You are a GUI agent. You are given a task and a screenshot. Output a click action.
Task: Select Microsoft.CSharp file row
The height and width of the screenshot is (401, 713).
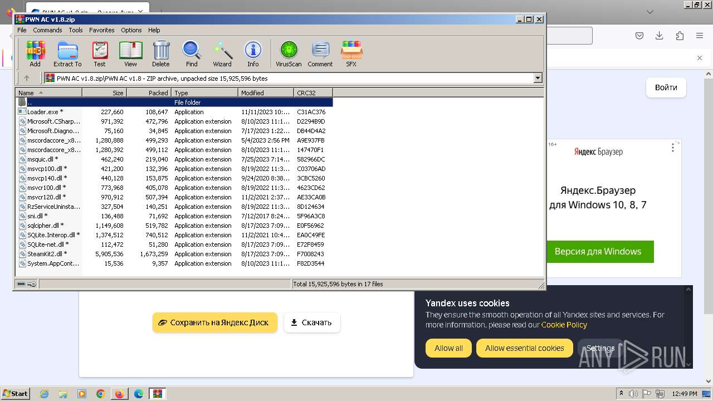(174, 121)
